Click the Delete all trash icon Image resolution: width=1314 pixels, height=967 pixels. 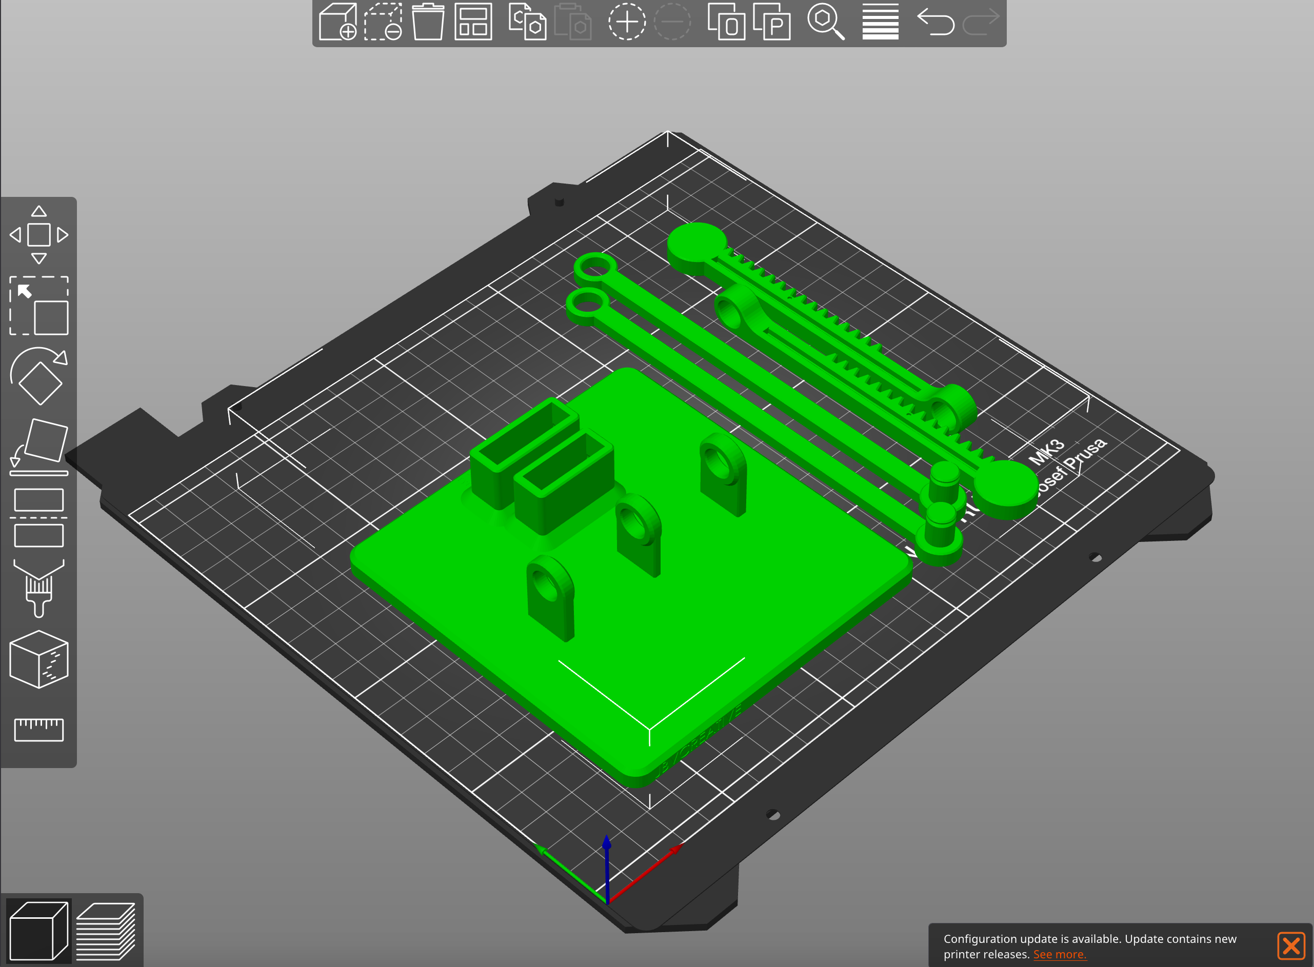[x=428, y=22]
